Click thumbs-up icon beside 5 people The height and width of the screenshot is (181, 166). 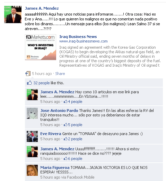65,125
